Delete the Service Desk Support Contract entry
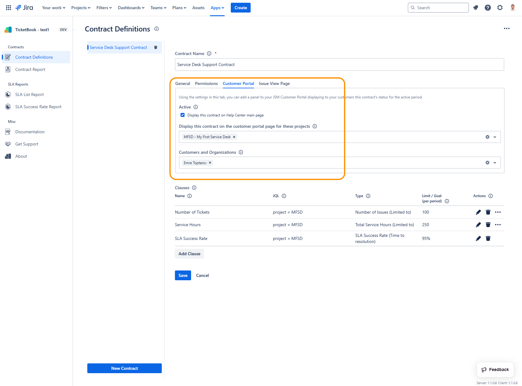This screenshot has height=386, width=522. pos(156,47)
